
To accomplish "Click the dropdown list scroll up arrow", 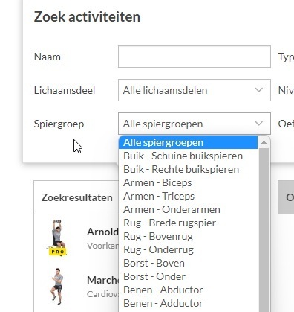I will [264, 142].
